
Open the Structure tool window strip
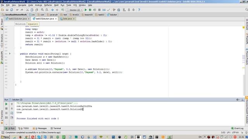coord(2,41)
